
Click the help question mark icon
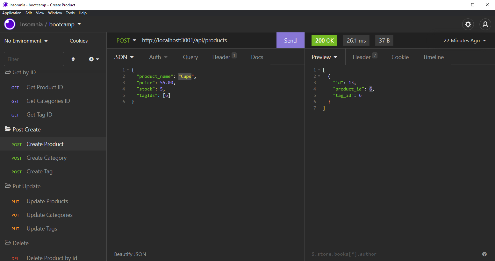point(484,254)
